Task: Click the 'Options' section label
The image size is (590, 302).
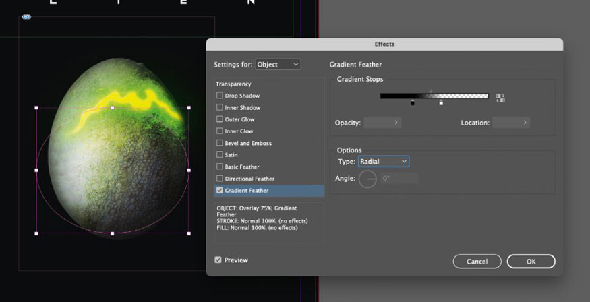Action: click(349, 150)
